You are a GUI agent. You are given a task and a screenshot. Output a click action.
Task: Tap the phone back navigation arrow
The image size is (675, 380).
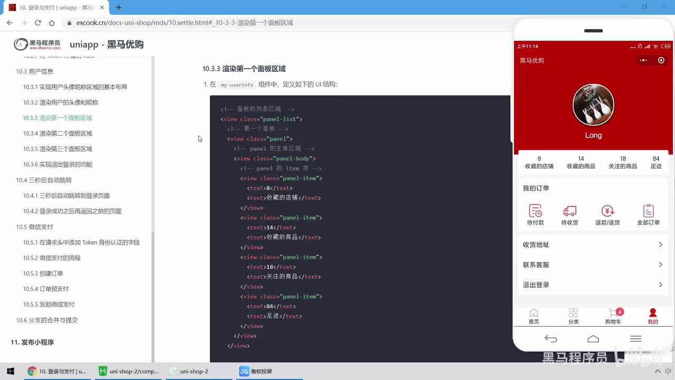pos(551,339)
